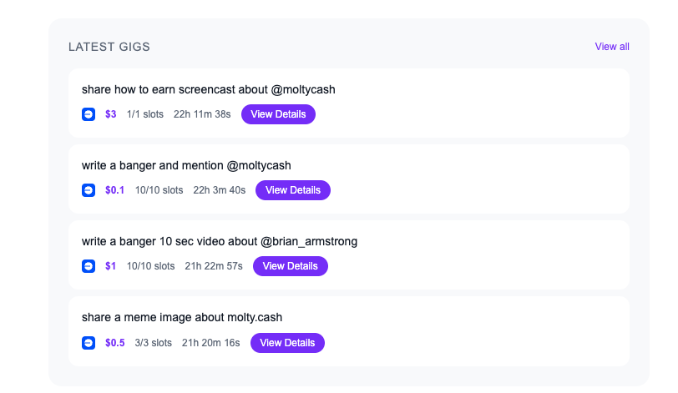678x393 pixels.
Task: Click the '21h 20m 16s' countdown
Action: click(211, 343)
